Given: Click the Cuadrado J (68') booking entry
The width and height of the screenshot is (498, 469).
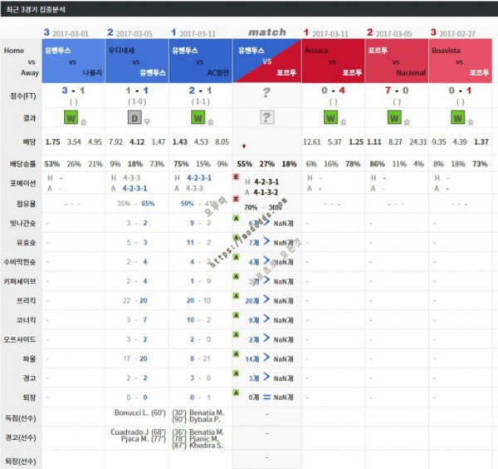Looking at the screenshot, I should coord(138,432).
